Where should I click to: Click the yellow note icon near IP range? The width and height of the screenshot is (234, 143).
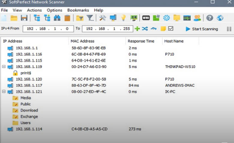coord(163,29)
